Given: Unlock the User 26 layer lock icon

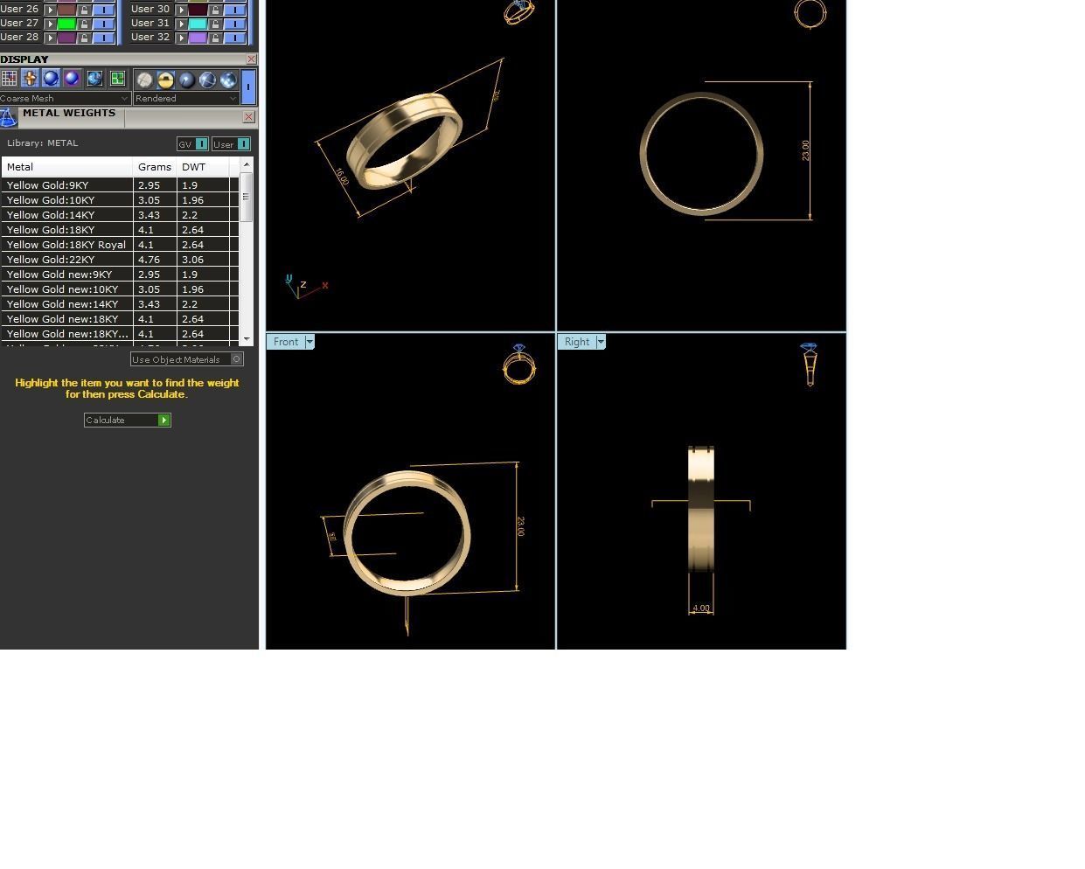Looking at the screenshot, I should point(84,10).
